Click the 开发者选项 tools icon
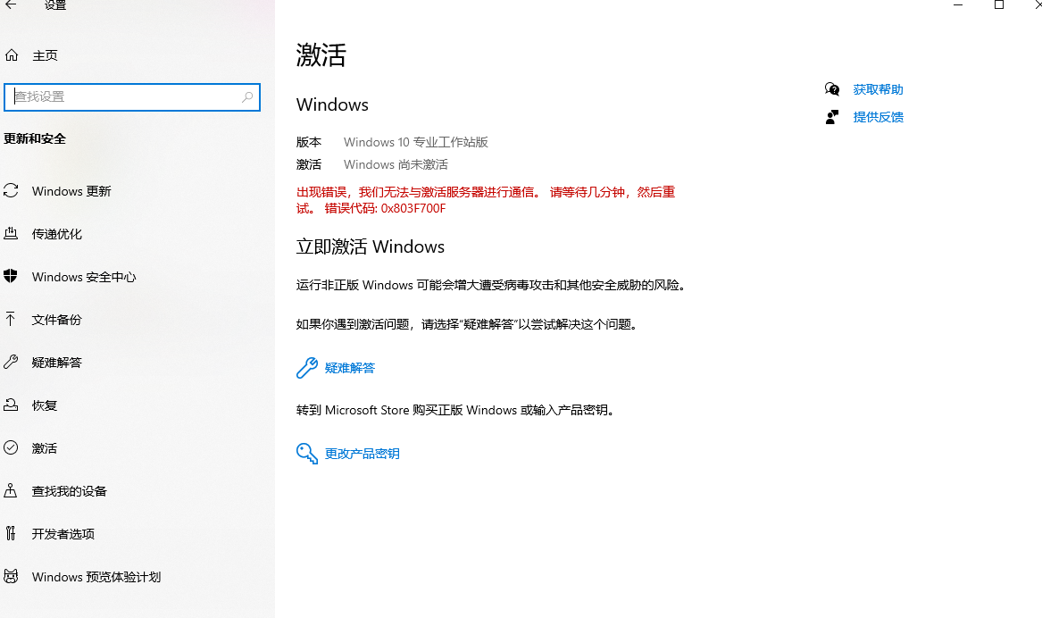 pyautogui.click(x=11, y=533)
